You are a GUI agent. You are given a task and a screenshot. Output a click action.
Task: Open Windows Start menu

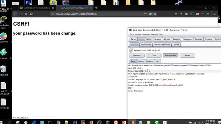1,122
